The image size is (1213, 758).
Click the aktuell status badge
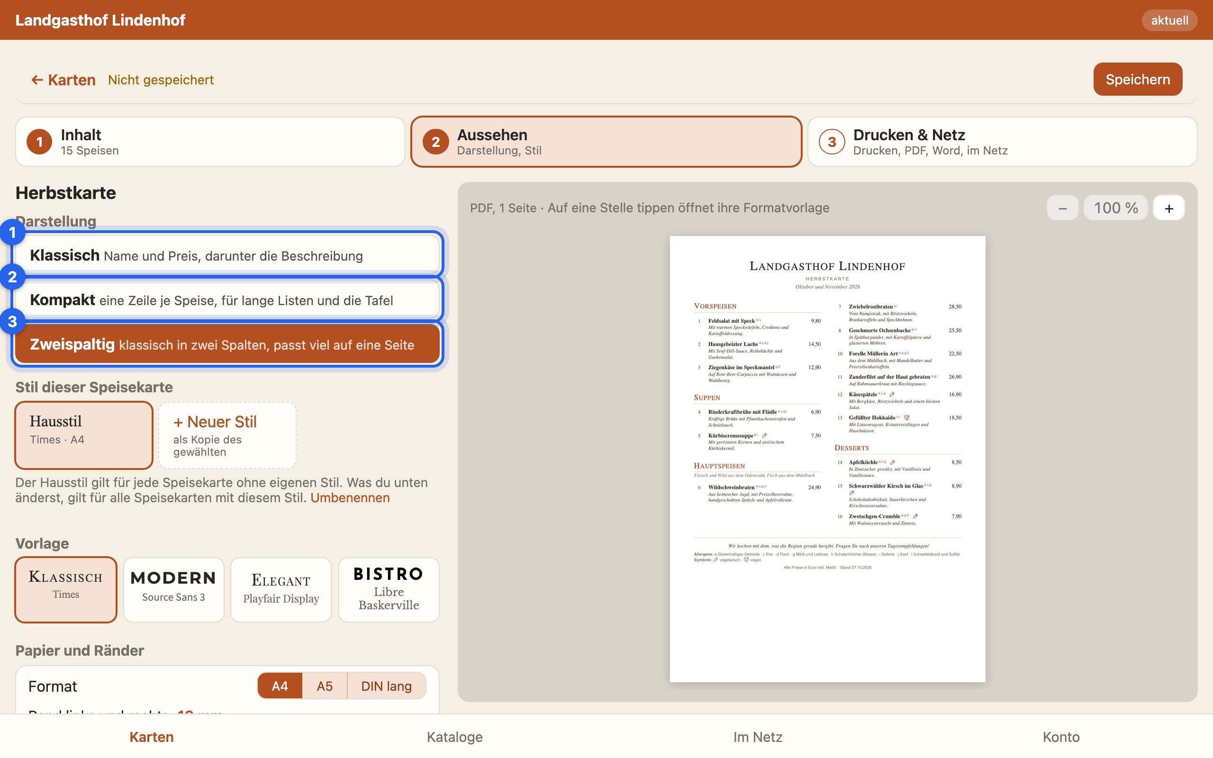(1169, 20)
